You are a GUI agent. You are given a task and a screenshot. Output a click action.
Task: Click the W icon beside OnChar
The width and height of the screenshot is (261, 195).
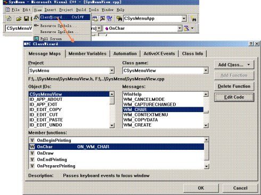pos(32,147)
